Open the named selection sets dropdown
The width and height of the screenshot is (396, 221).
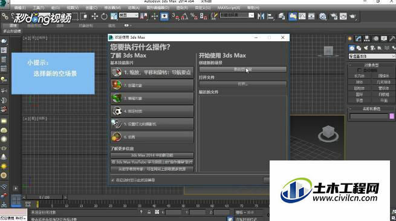237,15
